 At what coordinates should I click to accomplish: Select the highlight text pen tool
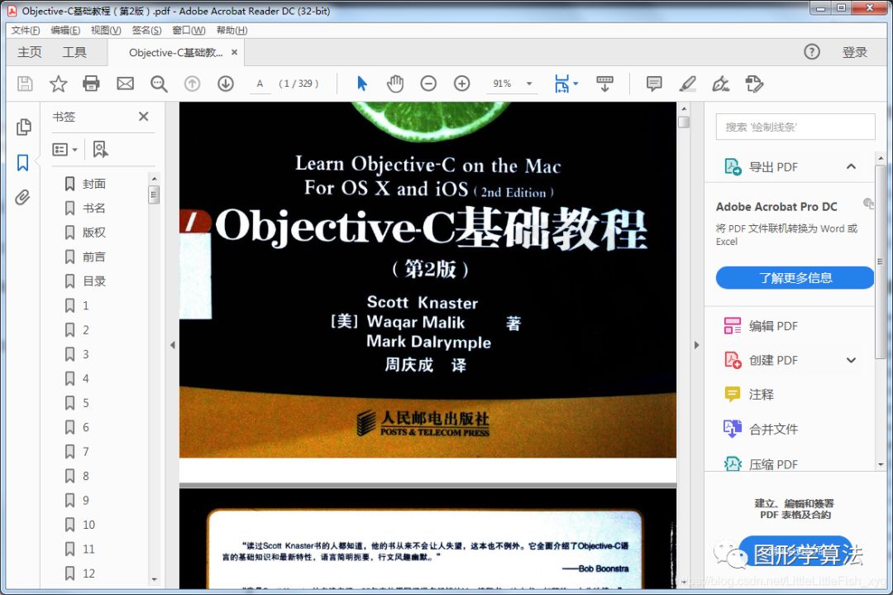687,84
